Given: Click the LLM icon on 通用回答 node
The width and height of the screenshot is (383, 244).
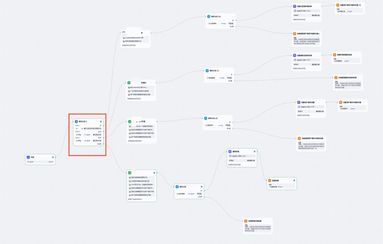Looking at the screenshot, I should coord(229,151).
